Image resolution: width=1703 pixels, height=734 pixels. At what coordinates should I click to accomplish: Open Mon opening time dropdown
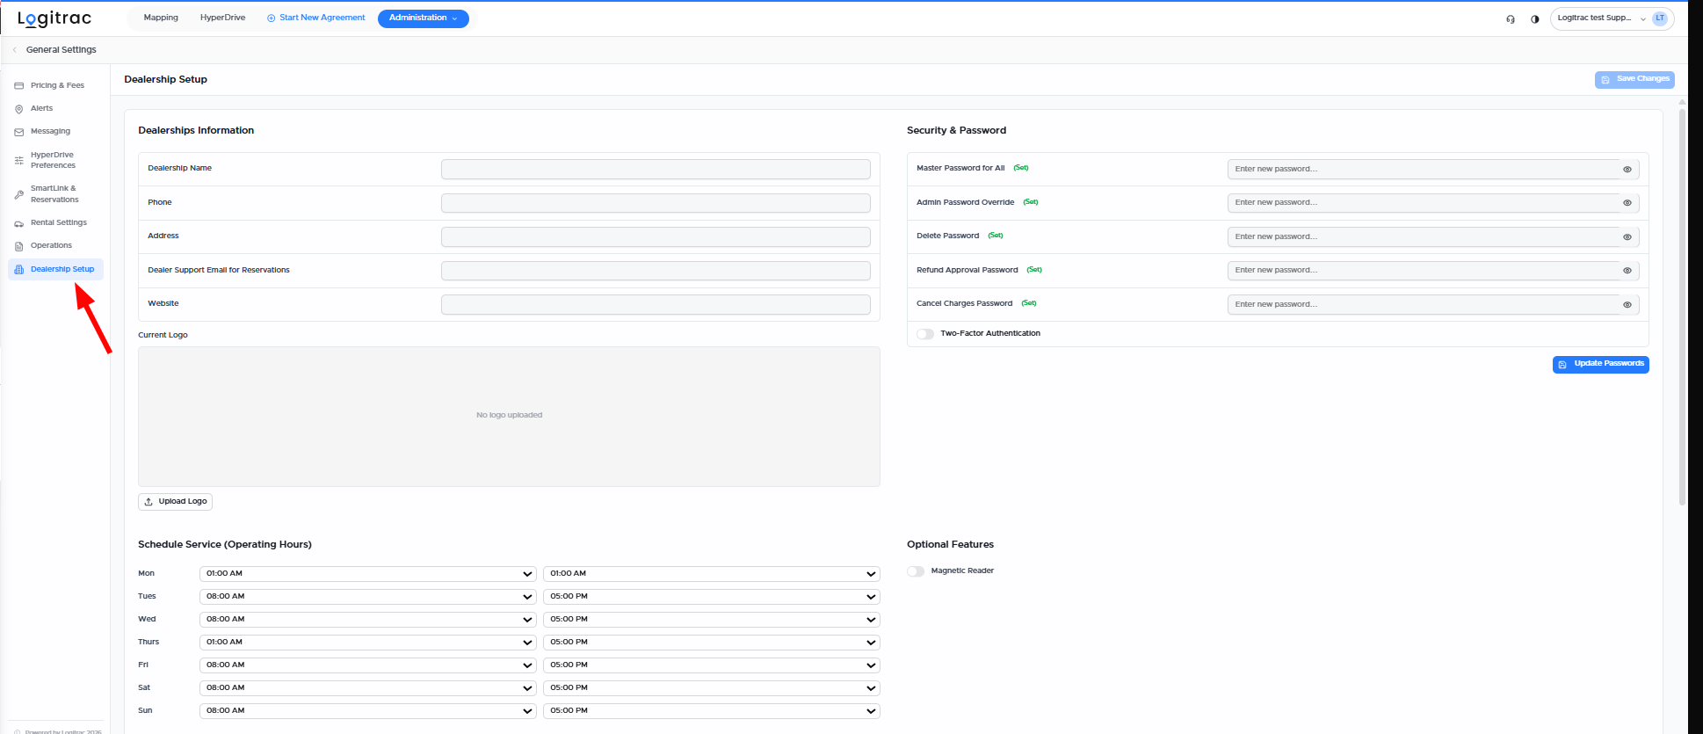(368, 574)
